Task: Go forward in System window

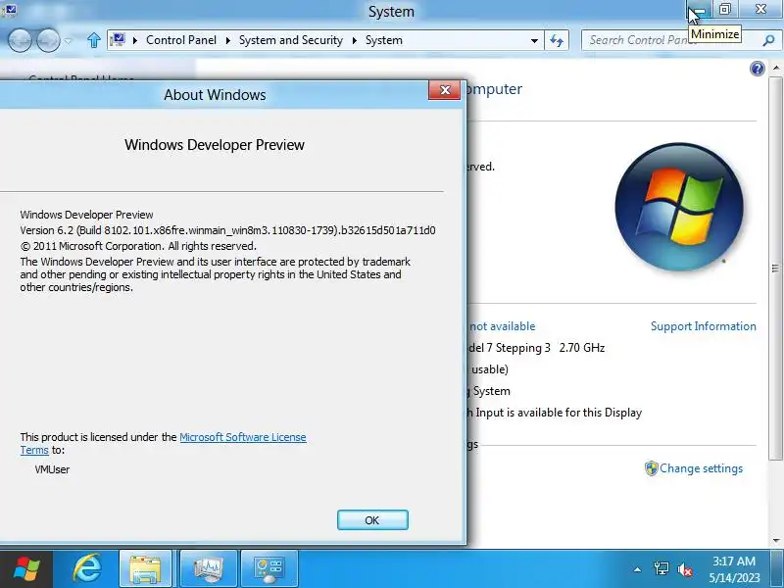Action: click(x=48, y=40)
